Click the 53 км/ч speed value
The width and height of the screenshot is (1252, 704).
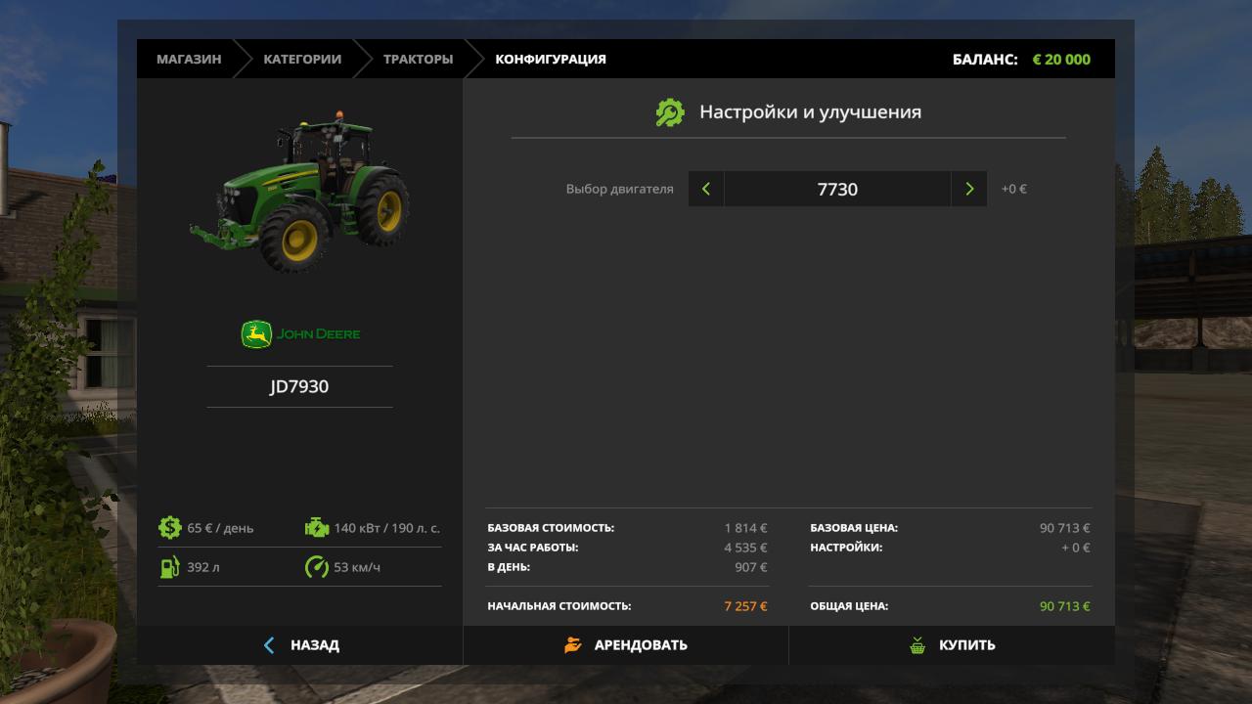click(357, 567)
